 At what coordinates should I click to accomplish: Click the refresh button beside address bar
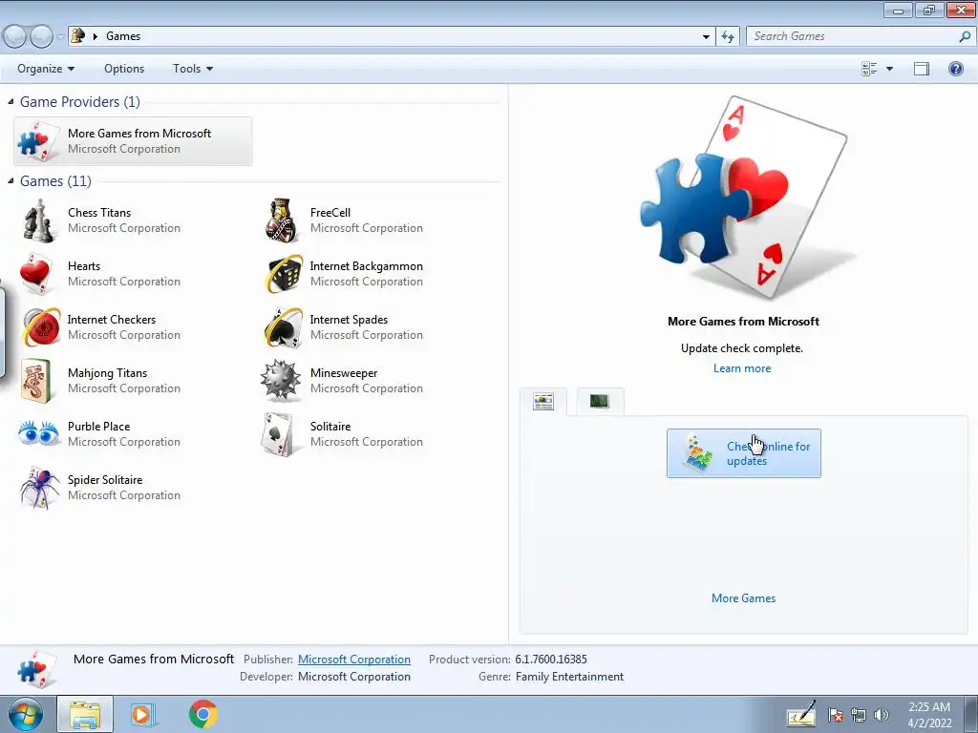728,36
